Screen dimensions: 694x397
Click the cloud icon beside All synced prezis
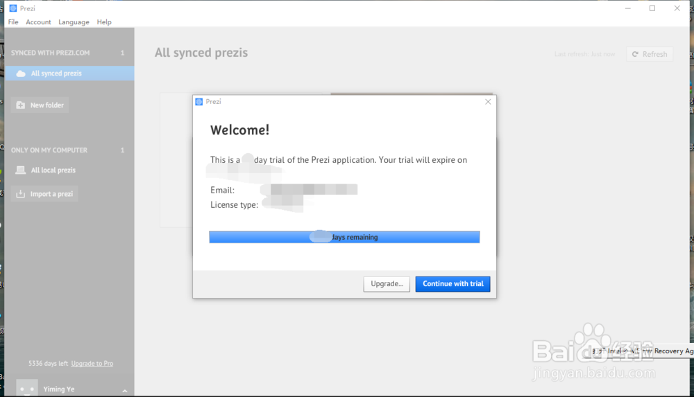click(x=21, y=74)
